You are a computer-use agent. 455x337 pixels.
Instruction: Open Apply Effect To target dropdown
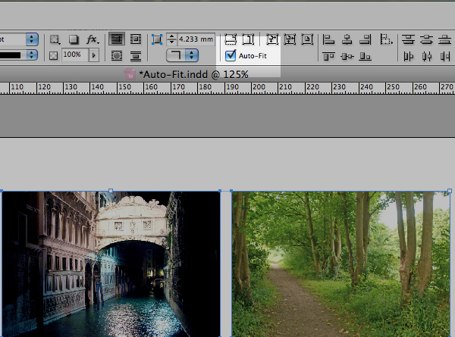click(x=55, y=39)
